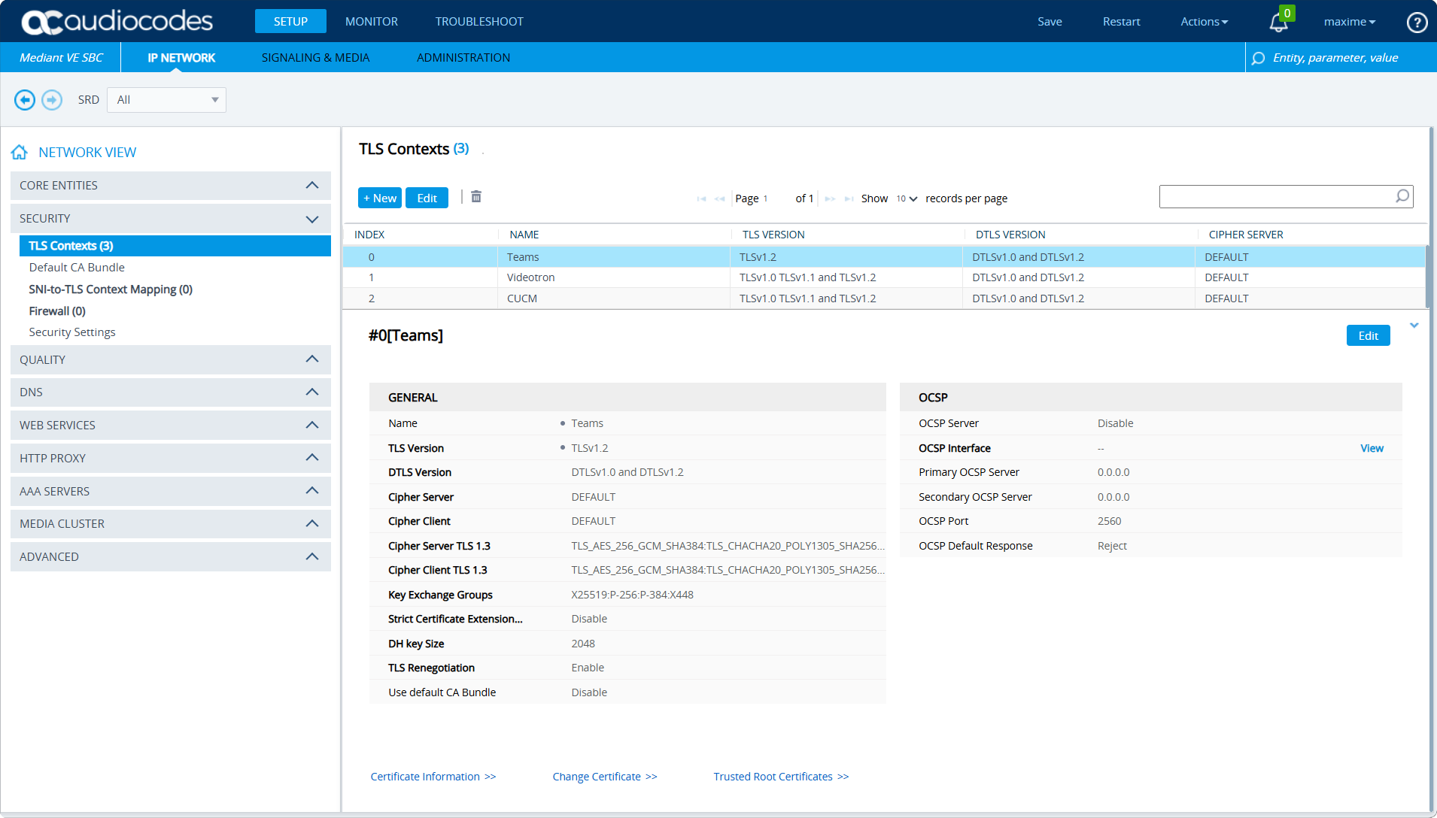This screenshot has width=1437, height=818.
Task: Open Signaling & Media menu
Action: click(x=315, y=58)
